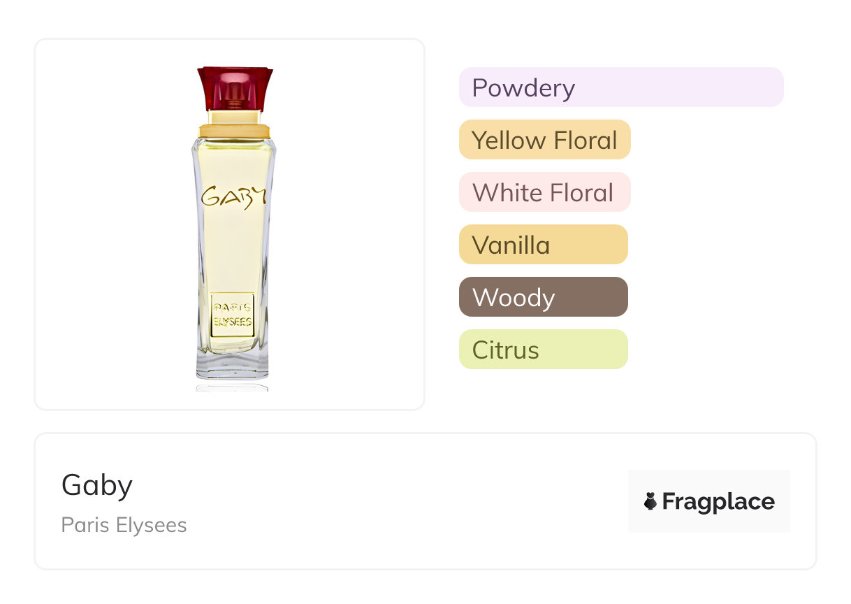Click the Powdery accord tag
The image size is (851, 604).
523,88
